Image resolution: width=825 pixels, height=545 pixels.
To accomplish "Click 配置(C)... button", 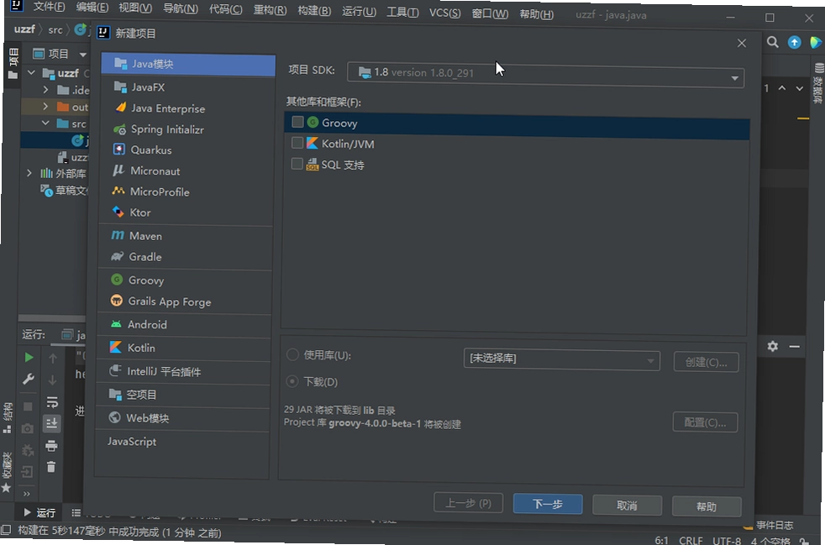I will point(705,422).
